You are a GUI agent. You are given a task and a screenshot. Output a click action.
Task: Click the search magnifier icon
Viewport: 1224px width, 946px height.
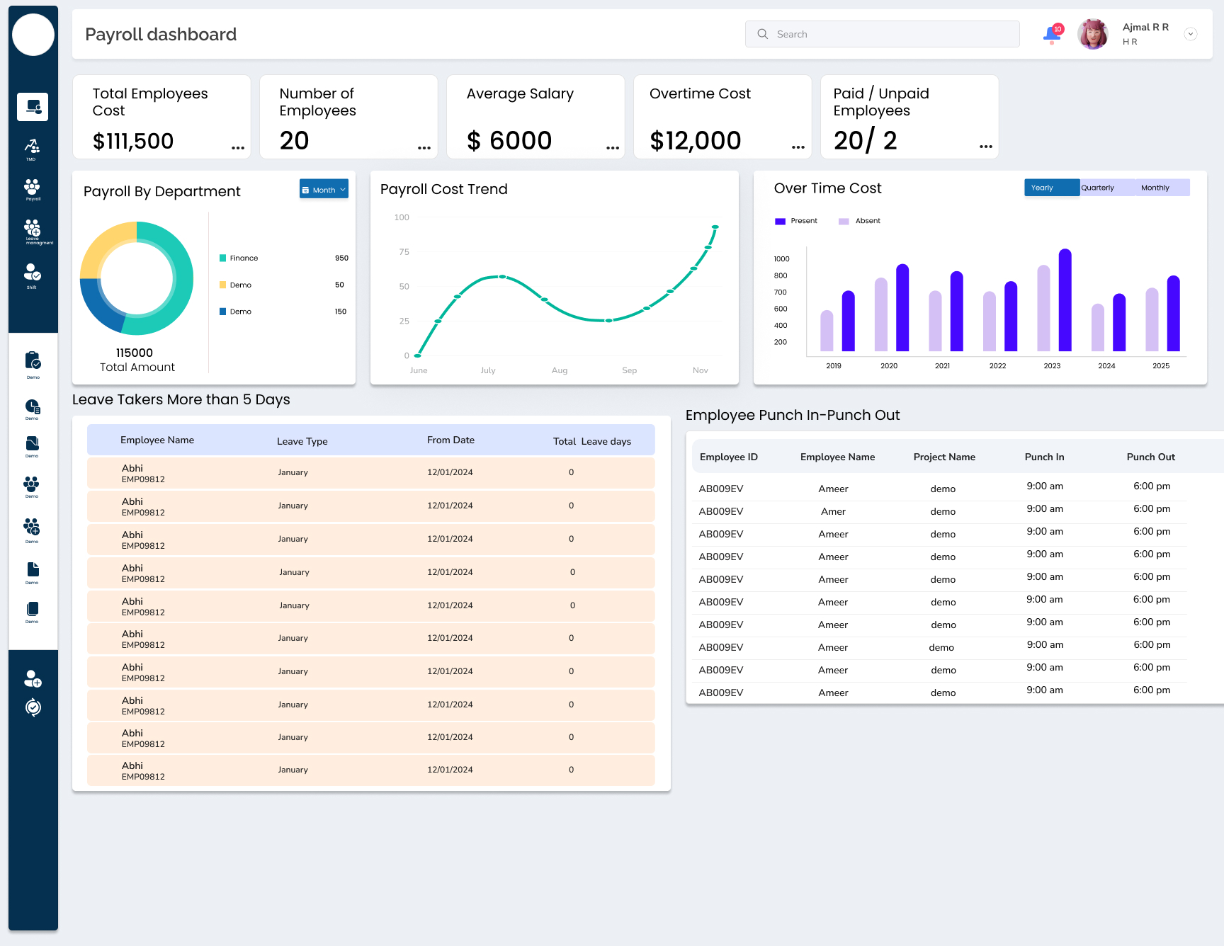click(x=763, y=34)
